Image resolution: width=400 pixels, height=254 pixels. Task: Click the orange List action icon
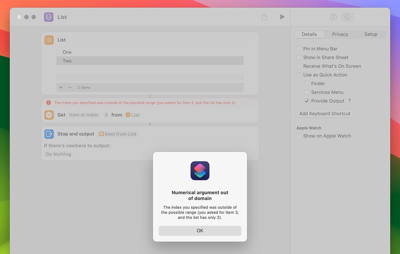tap(49, 39)
